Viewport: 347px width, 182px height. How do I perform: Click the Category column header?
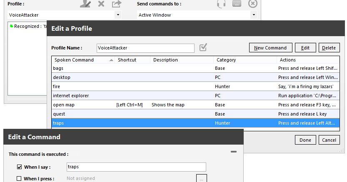point(245,60)
